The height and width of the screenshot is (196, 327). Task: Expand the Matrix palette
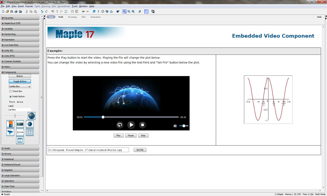20,67
